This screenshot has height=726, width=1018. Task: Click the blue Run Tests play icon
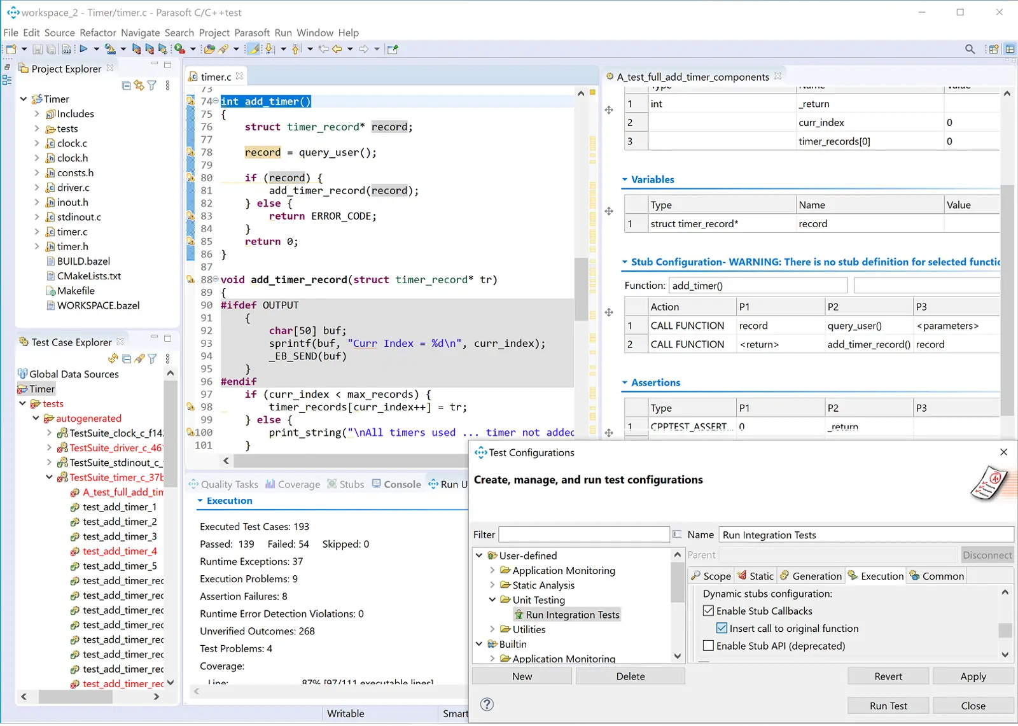(83, 49)
